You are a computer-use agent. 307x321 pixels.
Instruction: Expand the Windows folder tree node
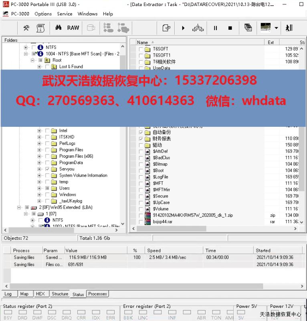[39, 195]
